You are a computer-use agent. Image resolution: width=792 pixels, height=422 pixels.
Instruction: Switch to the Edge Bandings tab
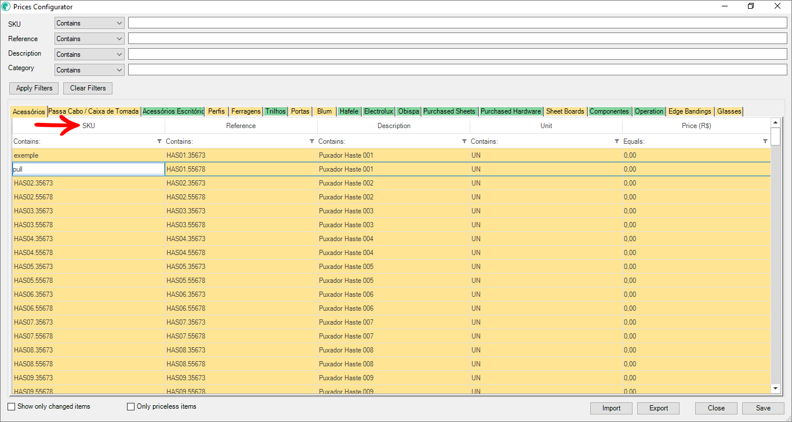tap(690, 111)
